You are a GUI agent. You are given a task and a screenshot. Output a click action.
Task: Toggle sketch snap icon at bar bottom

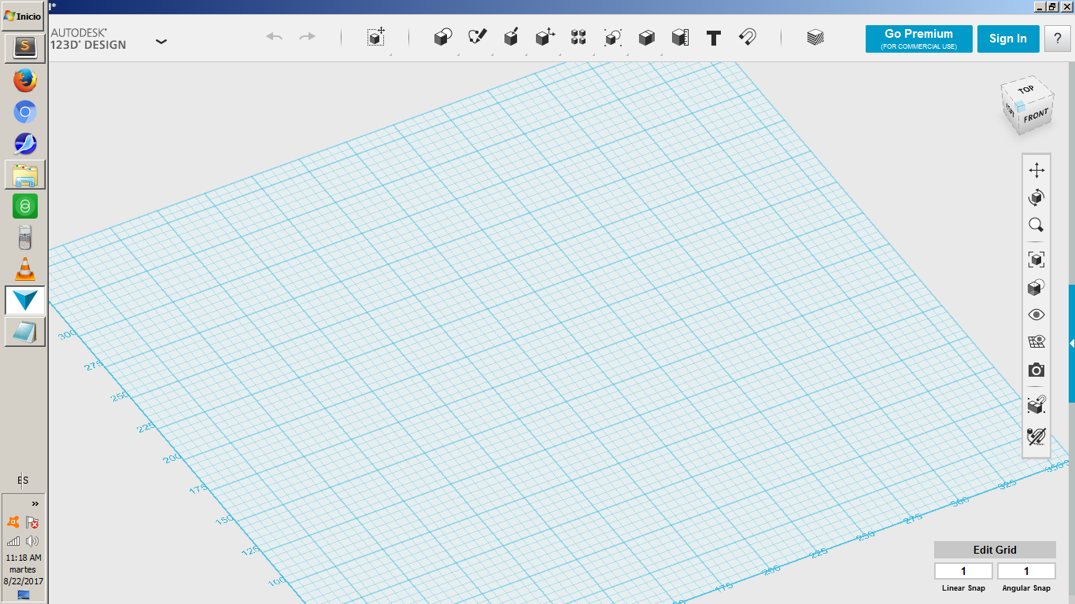click(1036, 436)
